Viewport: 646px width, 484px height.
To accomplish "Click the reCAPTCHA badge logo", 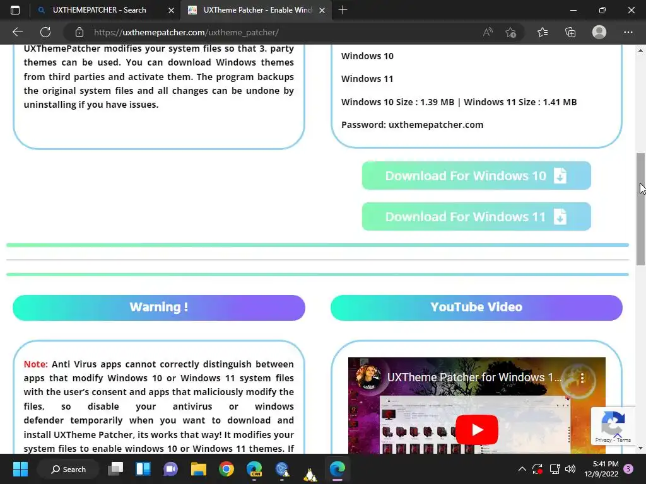I will (x=613, y=423).
